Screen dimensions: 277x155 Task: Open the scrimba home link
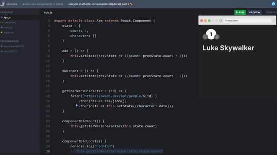pos(12,4)
